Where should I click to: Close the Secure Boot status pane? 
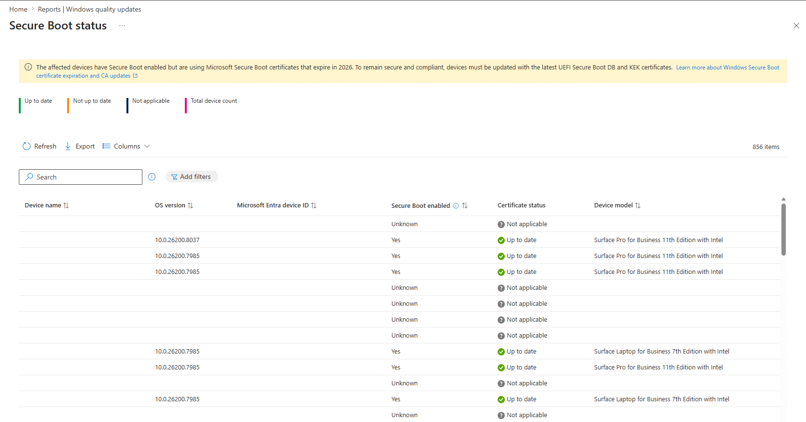(796, 26)
